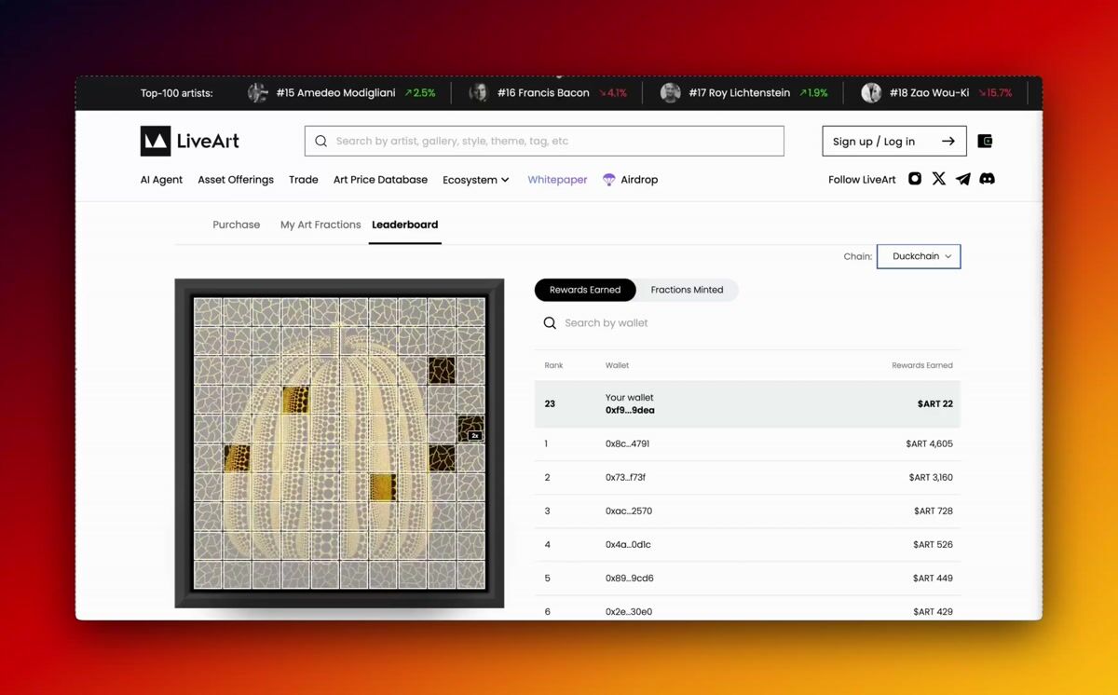Open the Art Price Database
The width and height of the screenshot is (1118, 695).
point(380,180)
